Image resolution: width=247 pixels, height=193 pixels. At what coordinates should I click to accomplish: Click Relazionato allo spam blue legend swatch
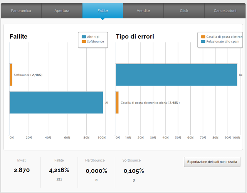click(x=203, y=42)
